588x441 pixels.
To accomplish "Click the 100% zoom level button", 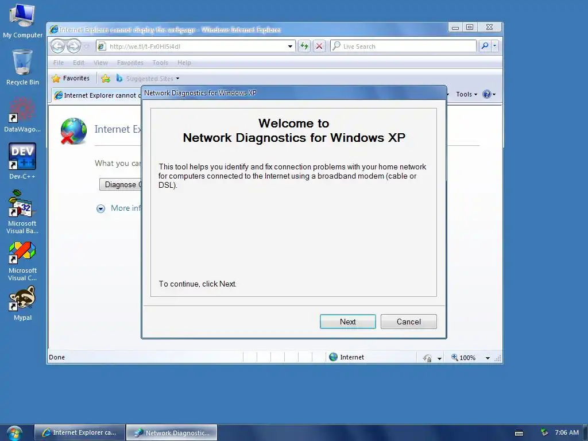I will (463, 357).
